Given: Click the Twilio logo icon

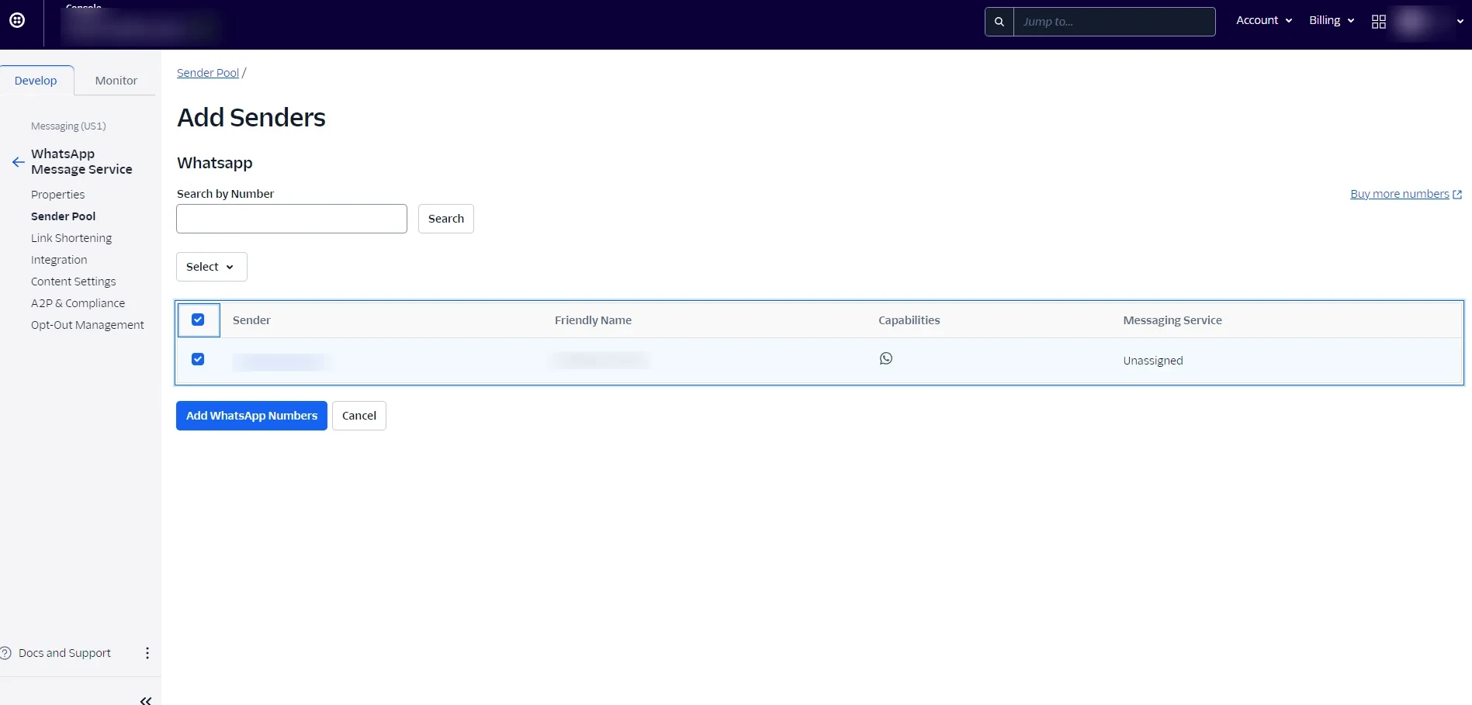Looking at the screenshot, I should [x=17, y=21].
